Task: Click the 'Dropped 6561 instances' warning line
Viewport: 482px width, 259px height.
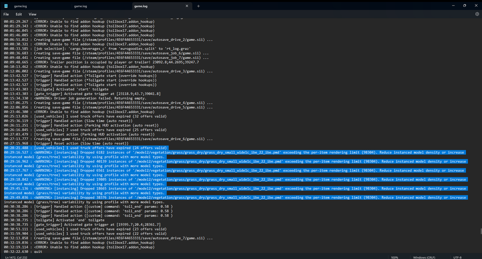Action: pyautogui.click(x=236, y=173)
